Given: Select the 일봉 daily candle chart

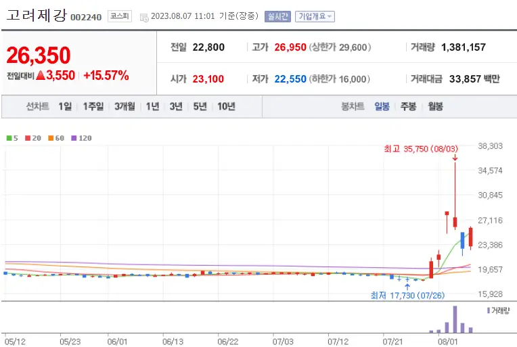Looking at the screenshot, I should [x=382, y=106].
